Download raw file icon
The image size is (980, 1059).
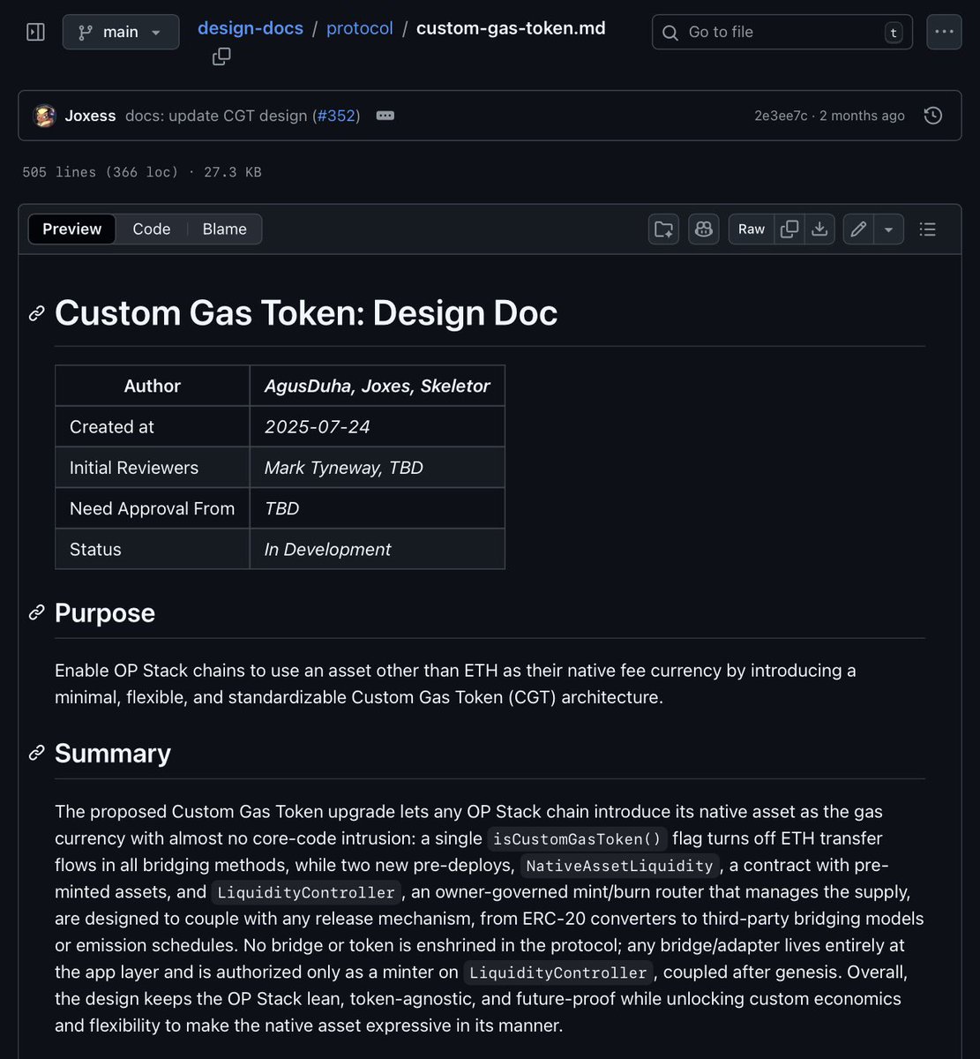point(819,229)
